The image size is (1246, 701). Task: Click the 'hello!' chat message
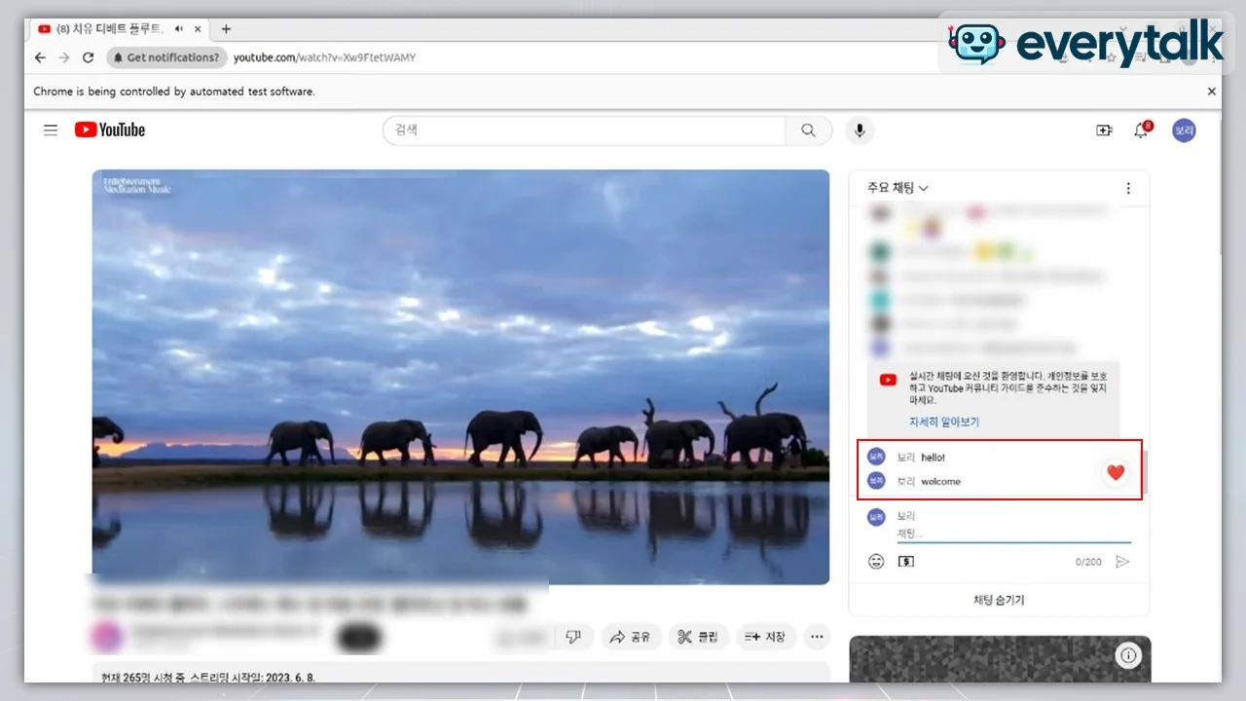click(x=933, y=457)
